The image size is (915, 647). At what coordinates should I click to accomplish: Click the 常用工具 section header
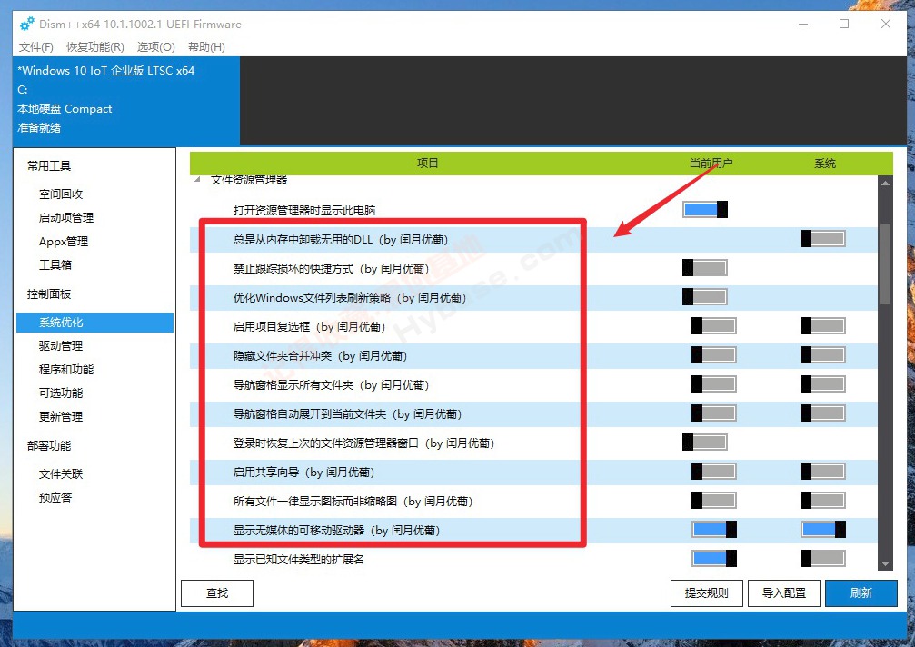pos(49,165)
